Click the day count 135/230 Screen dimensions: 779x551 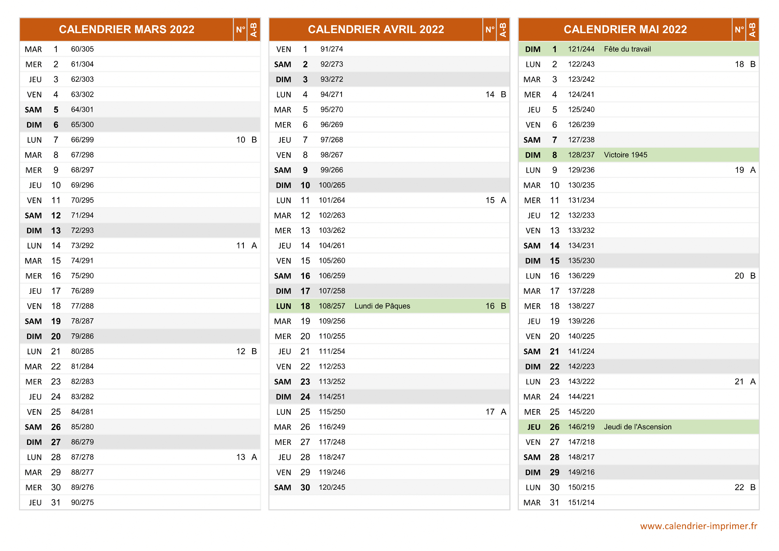pyautogui.click(x=581, y=261)
